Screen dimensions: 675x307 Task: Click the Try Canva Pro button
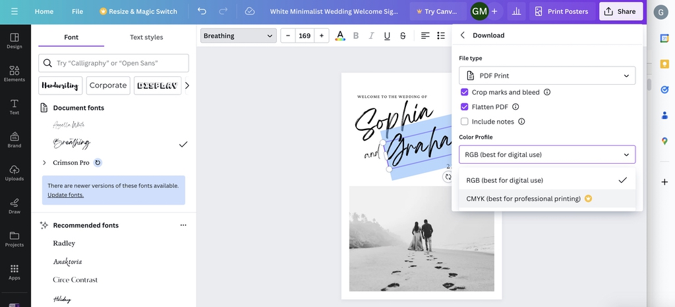[438, 12]
